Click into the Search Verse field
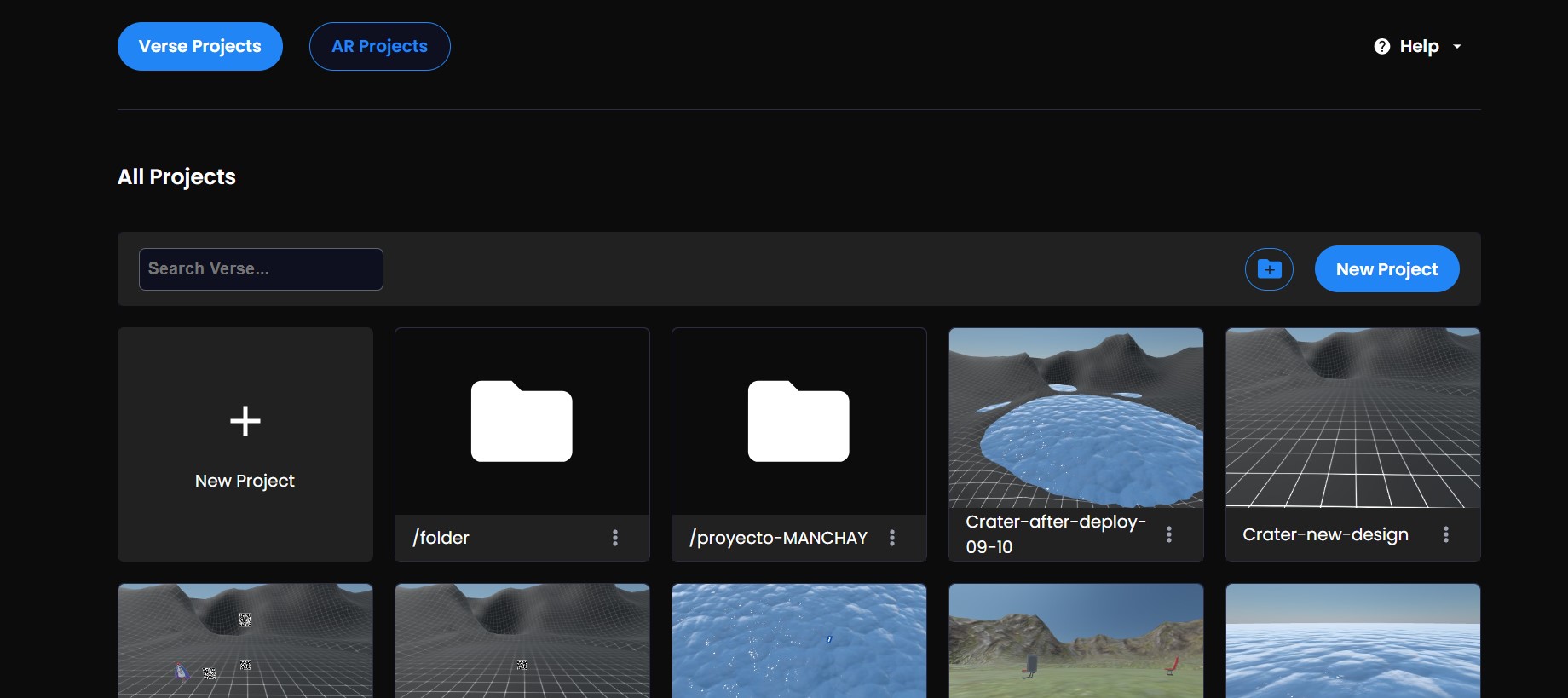Viewport: 1568px width, 698px height. pyautogui.click(x=261, y=269)
